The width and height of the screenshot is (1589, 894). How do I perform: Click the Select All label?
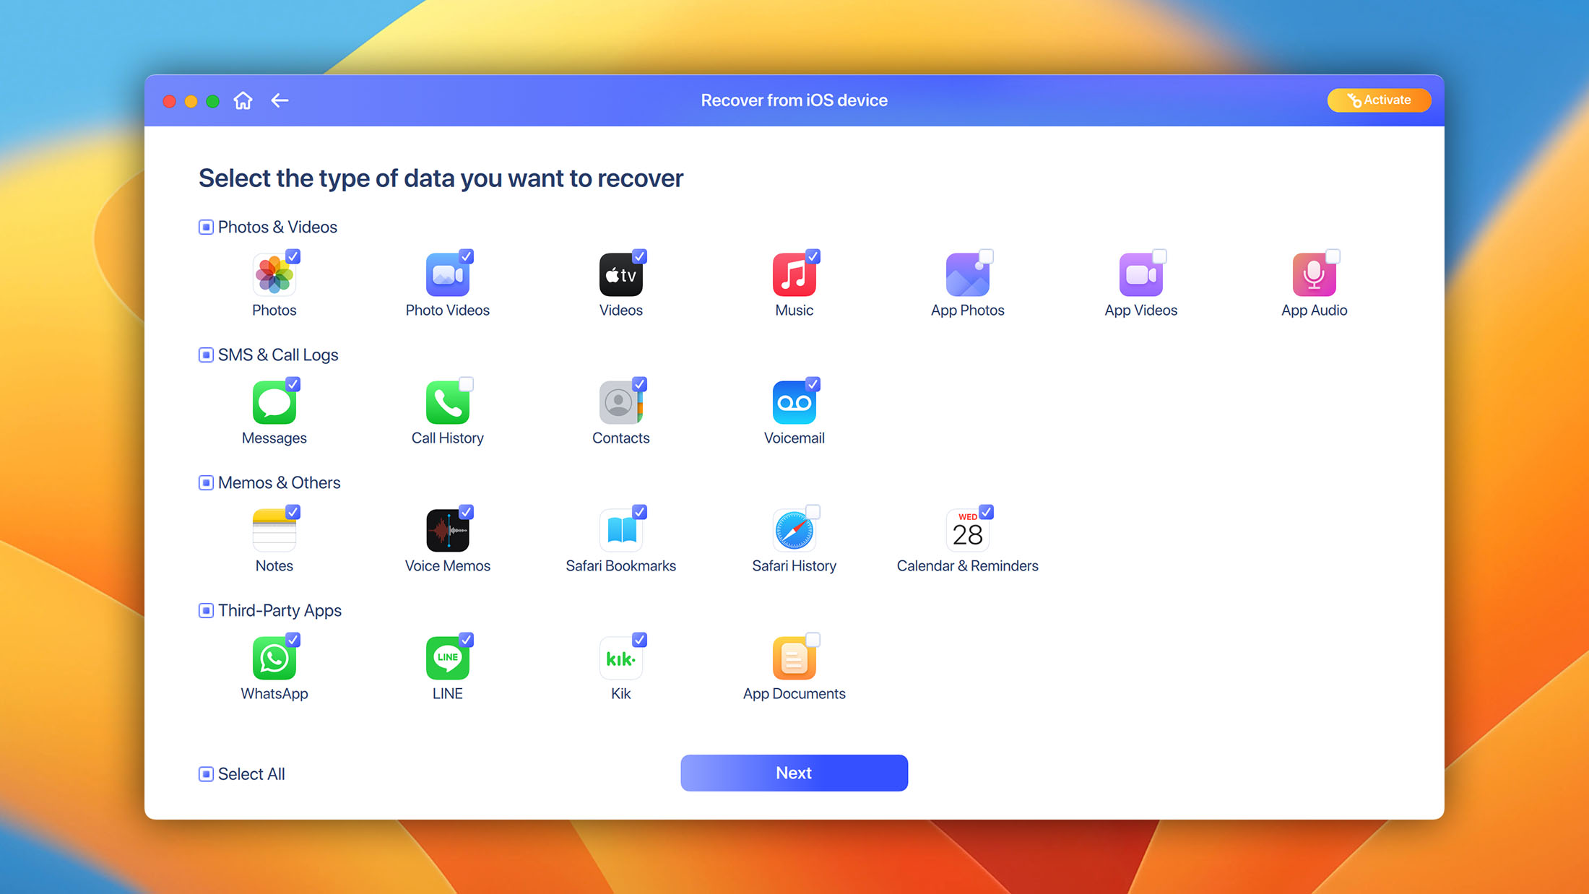pos(251,774)
